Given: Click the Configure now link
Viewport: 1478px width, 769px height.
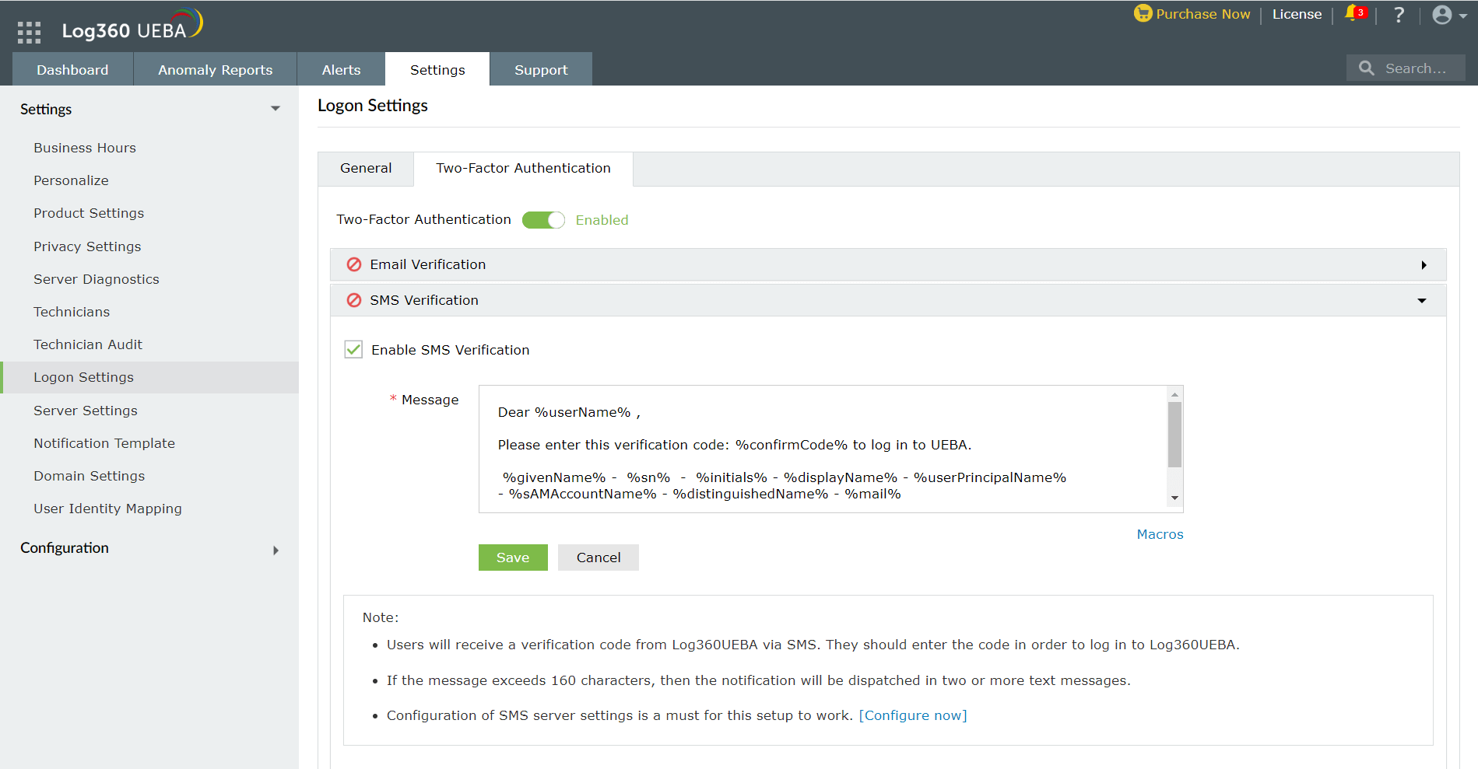Looking at the screenshot, I should coord(913,715).
